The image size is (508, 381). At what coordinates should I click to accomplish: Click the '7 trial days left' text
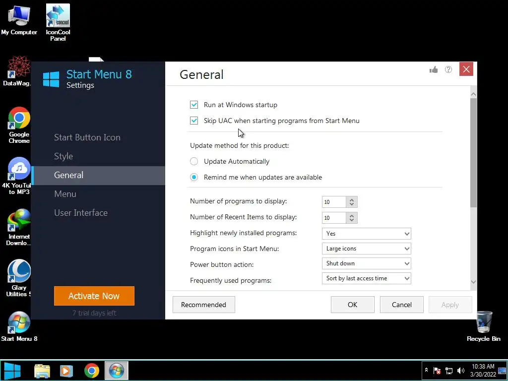point(94,313)
